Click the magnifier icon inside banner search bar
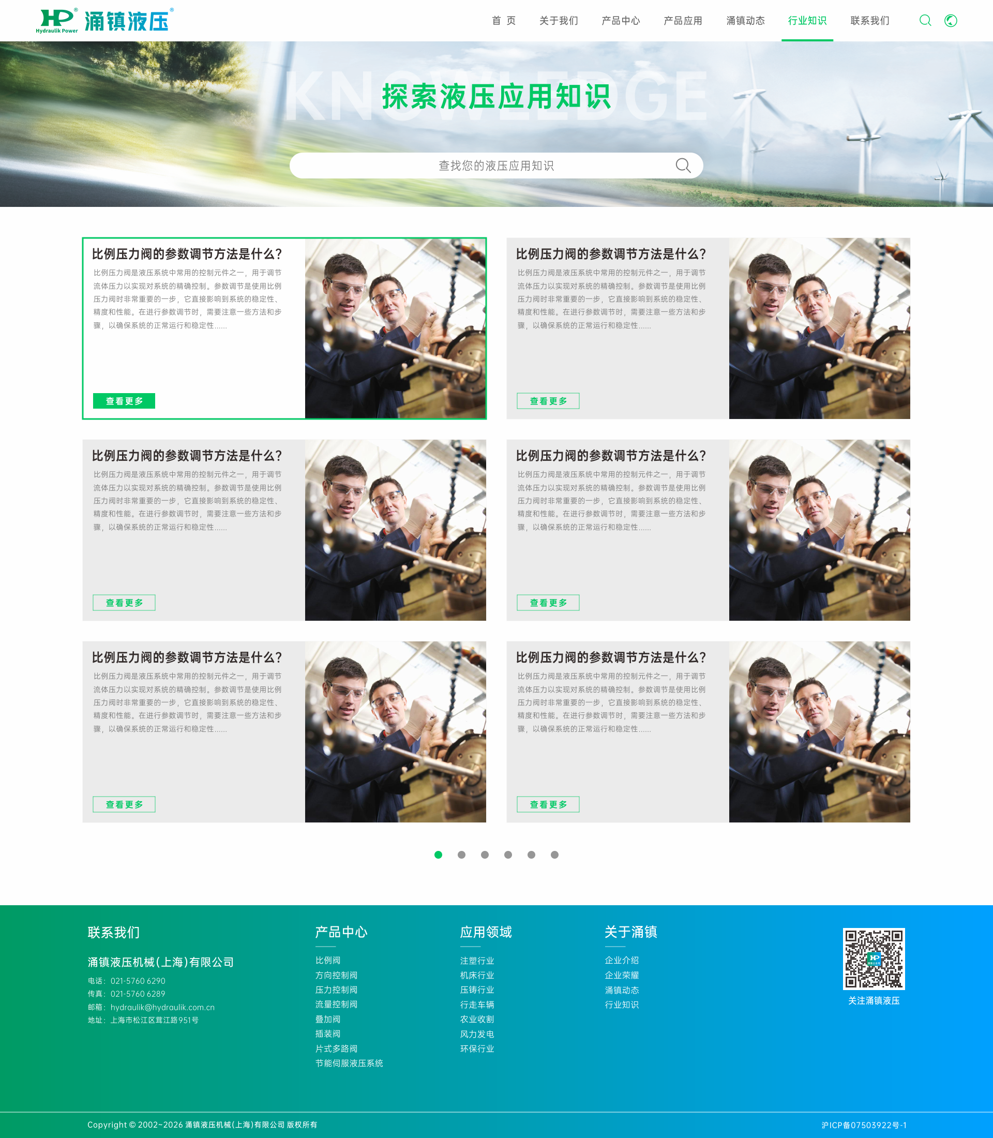This screenshot has height=1138, width=993. click(683, 166)
